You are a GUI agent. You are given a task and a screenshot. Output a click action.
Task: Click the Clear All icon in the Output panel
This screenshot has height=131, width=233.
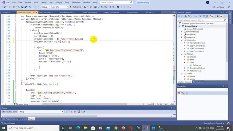[79, 112]
